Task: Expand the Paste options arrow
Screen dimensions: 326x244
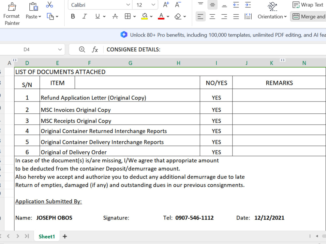Action: pyautogui.click(x=40, y=16)
